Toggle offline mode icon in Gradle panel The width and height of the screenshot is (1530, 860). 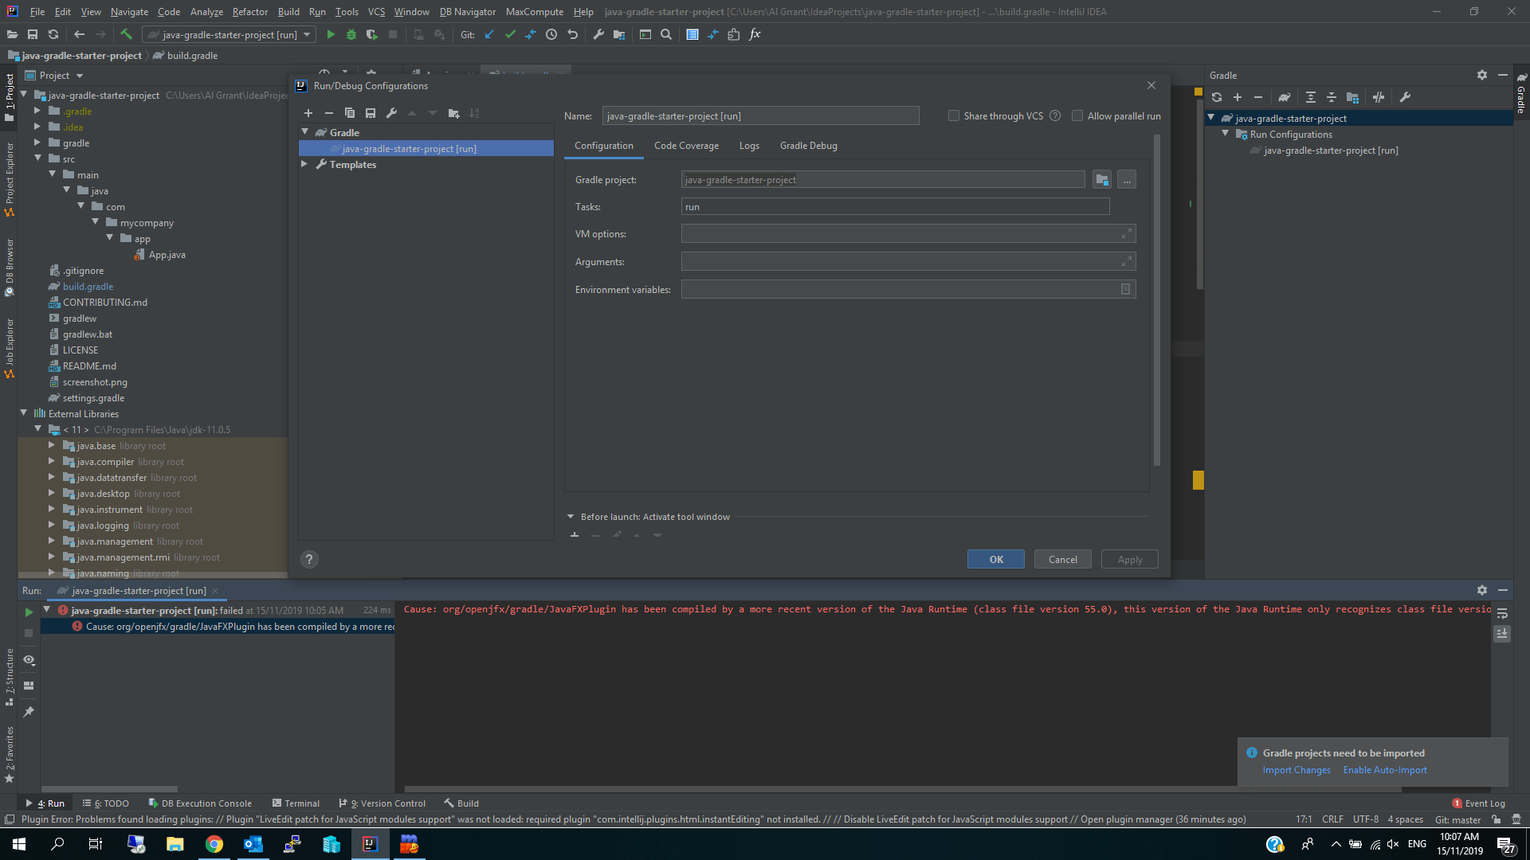(1379, 97)
